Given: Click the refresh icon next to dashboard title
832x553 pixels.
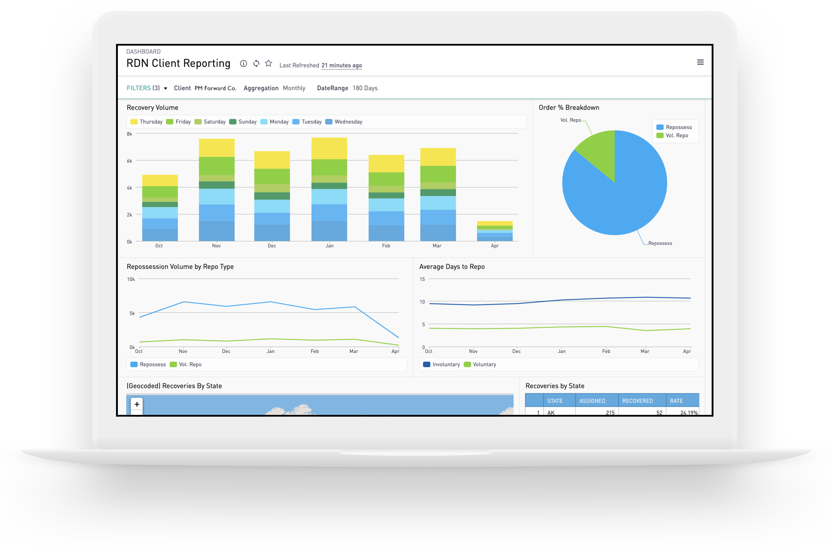Looking at the screenshot, I should (x=256, y=63).
